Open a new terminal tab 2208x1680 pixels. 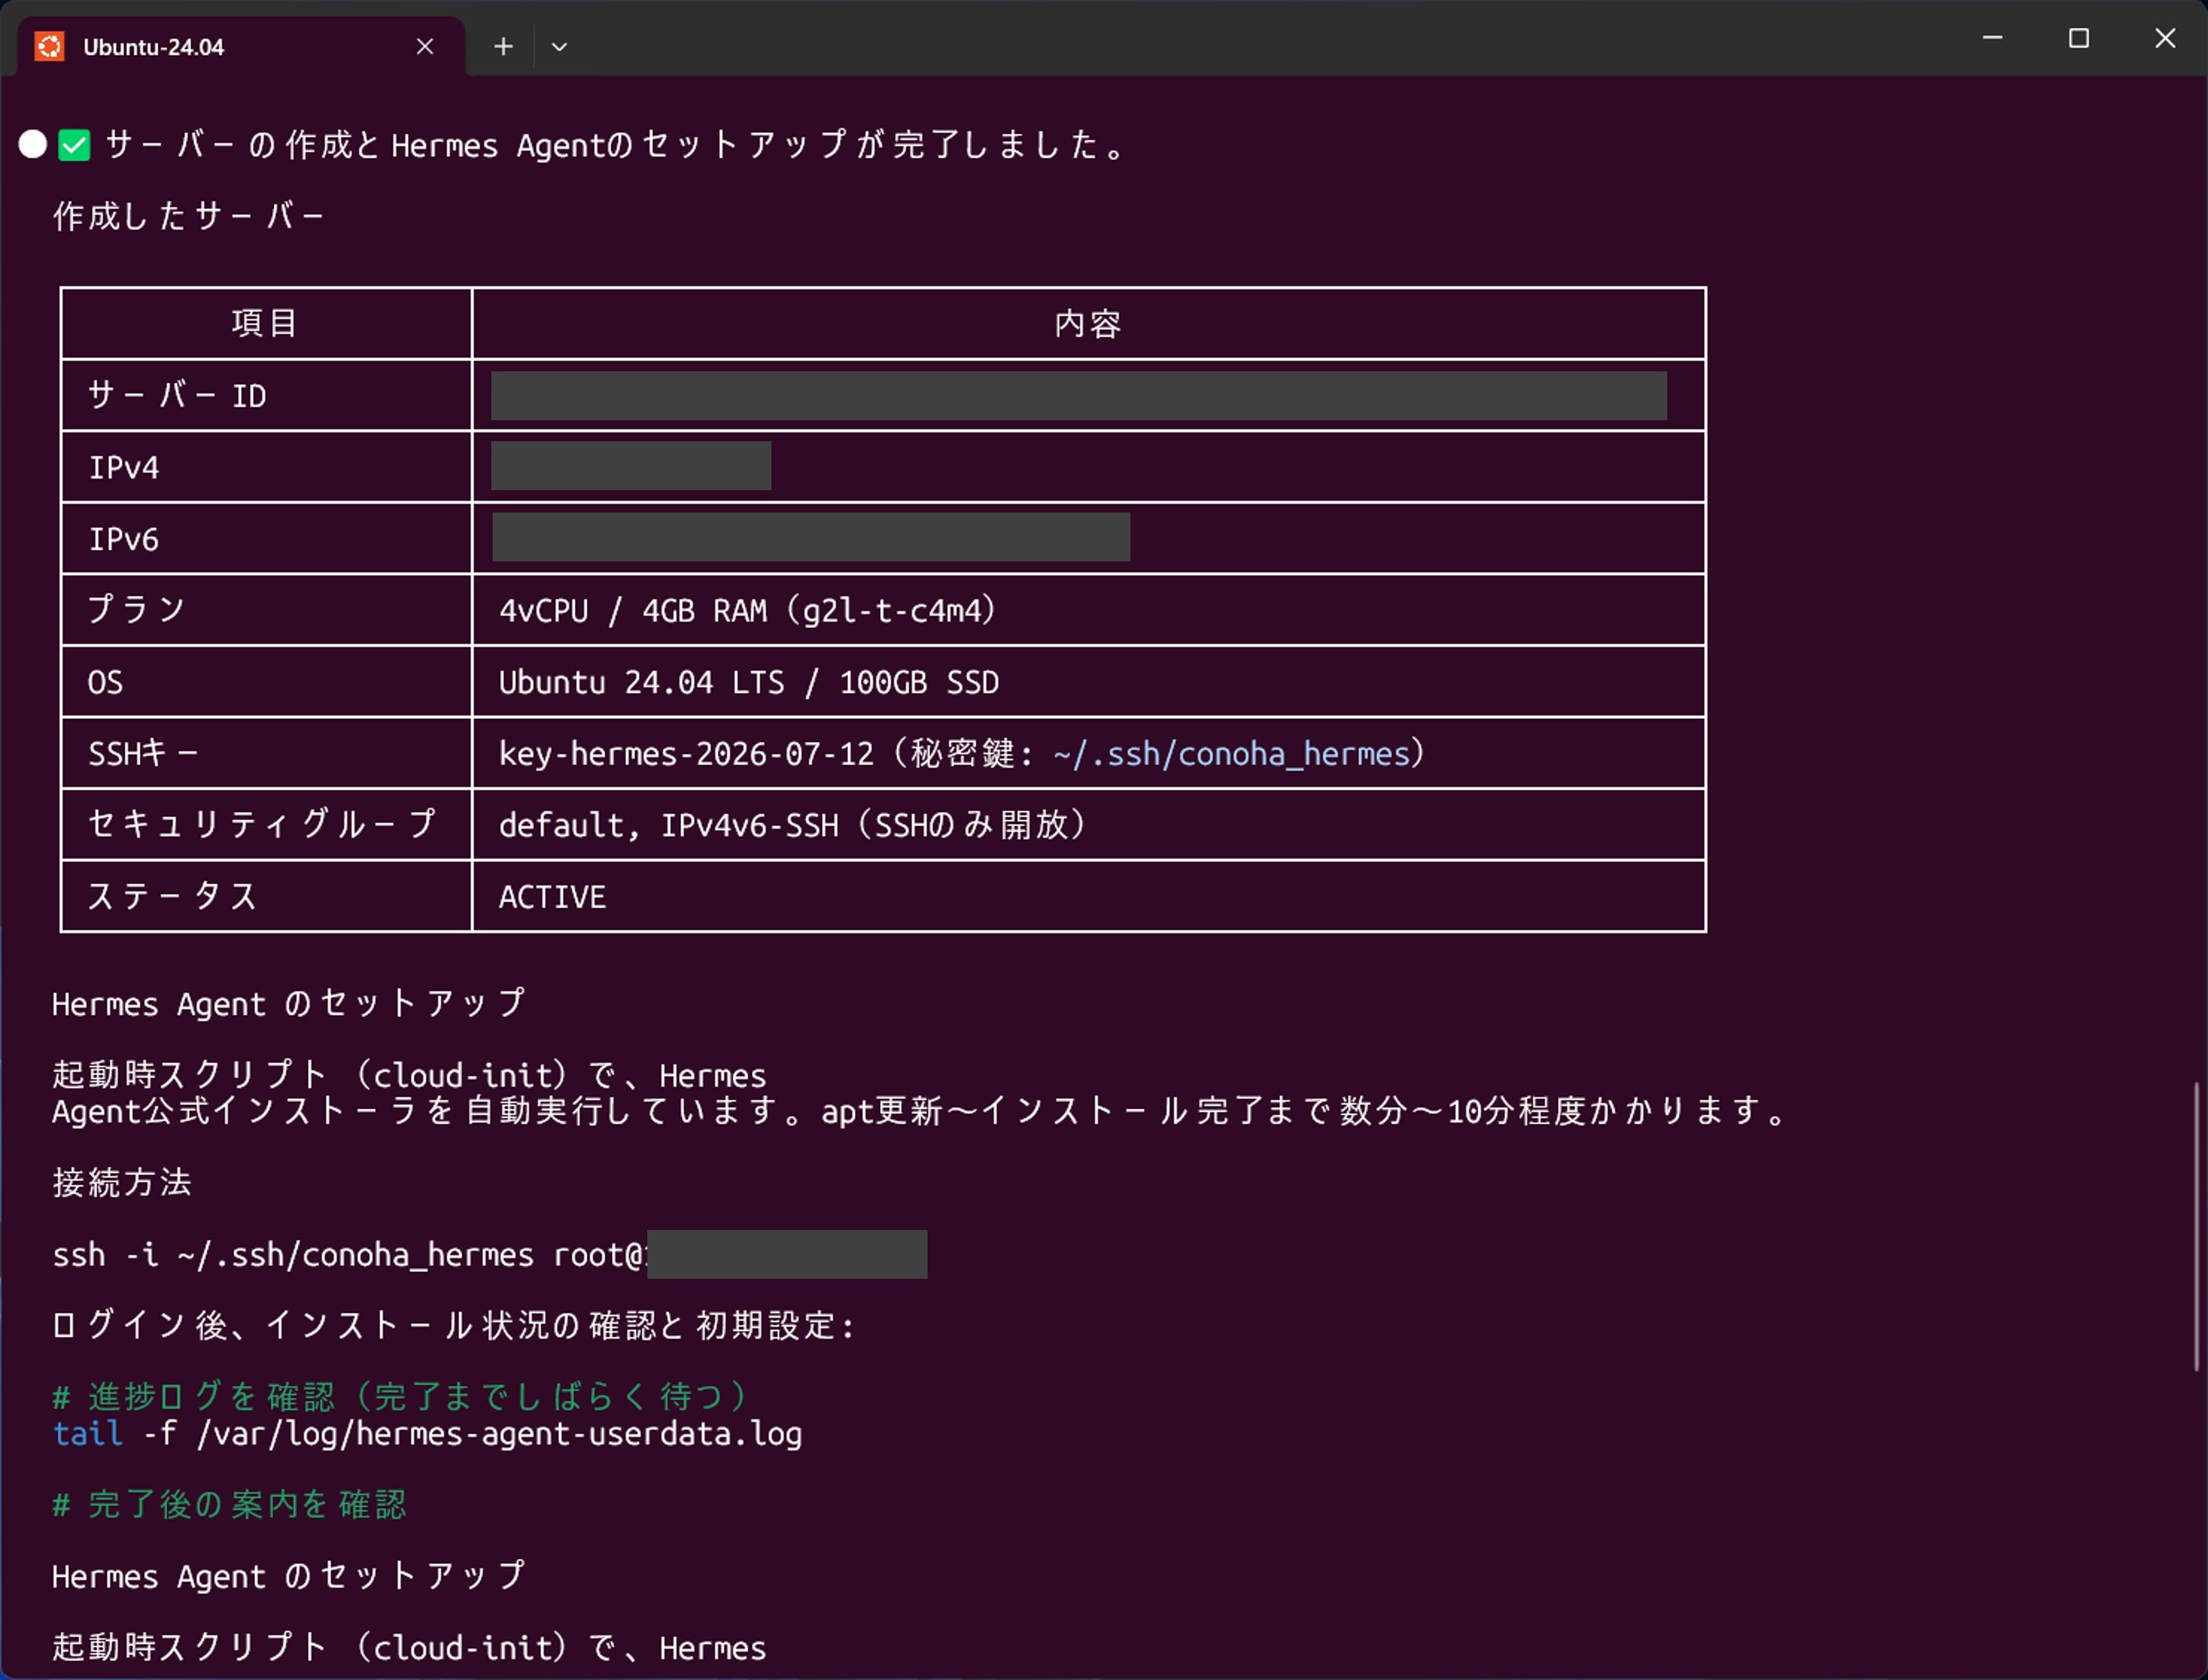point(503,46)
